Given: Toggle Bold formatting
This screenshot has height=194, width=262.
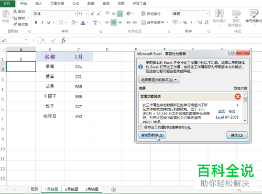Looking at the screenshot, I should [x=36, y=22].
